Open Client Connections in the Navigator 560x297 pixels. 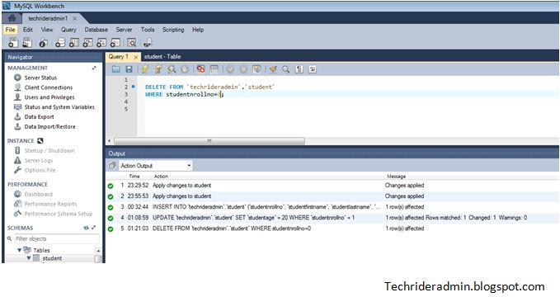(x=48, y=87)
